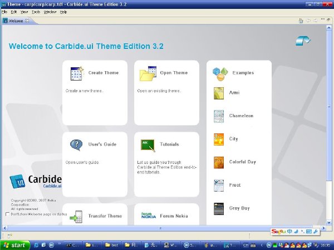Open the Tools menu

[36, 12]
